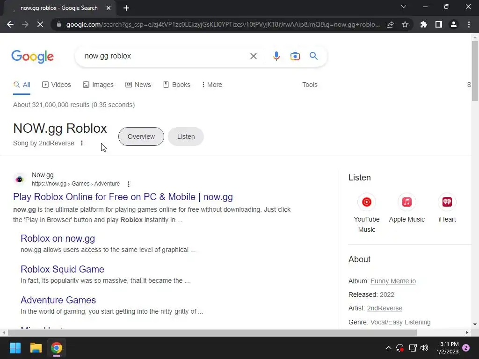Viewport: 479px width, 359px height.
Task: Open the notifications badge showing 2
Action: pos(466,348)
